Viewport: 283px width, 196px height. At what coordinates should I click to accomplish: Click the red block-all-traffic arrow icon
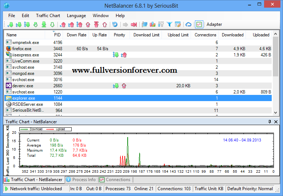pos(134,24)
